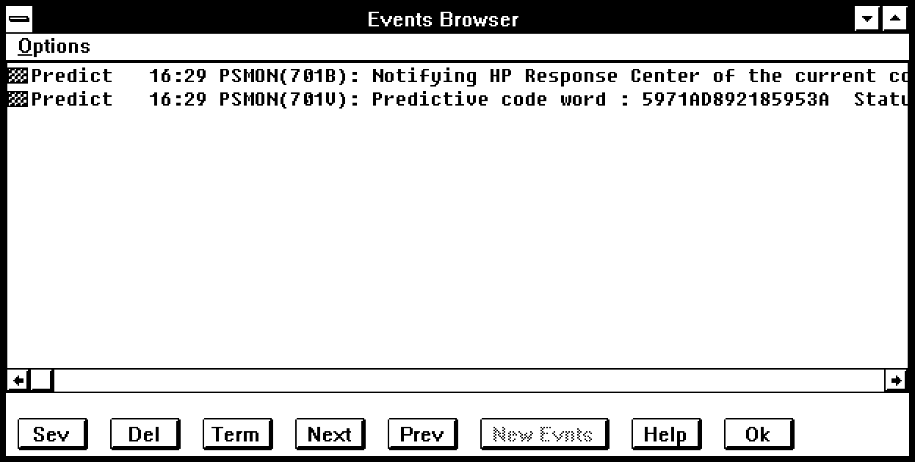Viewport: 915px width, 462px height.
Task: Click the horizontal scrollbar left arrow
Action: (18, 380)
